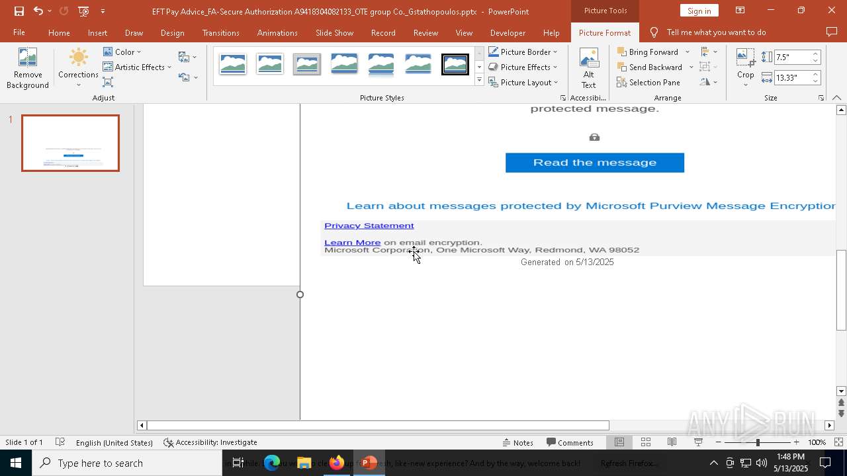Click the Save icon in quick access toolbar
The height and width of the screenshot is (476, 847).
19,11
